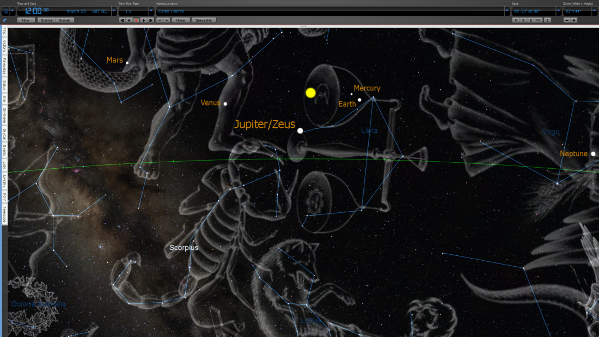Switch to Spaceship mode
599x337 pixels.
click(204, 20)
